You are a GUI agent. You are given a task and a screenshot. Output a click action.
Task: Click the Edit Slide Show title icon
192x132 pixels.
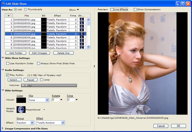click(3, 4)
